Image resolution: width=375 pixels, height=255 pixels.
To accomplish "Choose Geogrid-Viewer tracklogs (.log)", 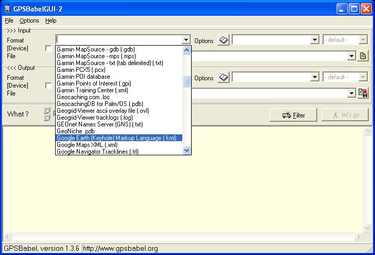I will coord(119,118).
